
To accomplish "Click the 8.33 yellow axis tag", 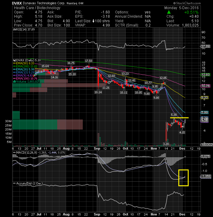I will pyautogui.click(x=204, y=98).
